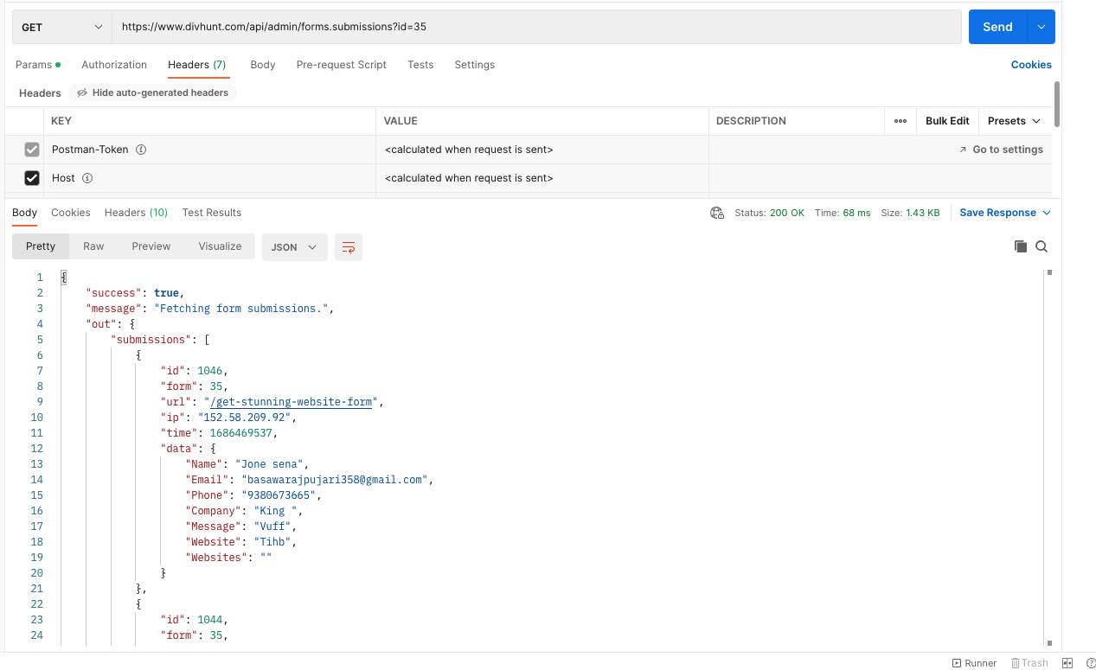Click the DESCRIPTION column header

click(x=751, y=121)
